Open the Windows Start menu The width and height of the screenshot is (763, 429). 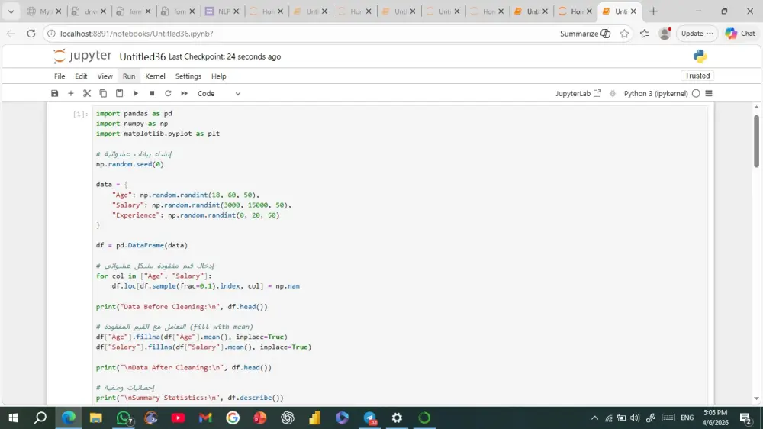click(x=13, y=418)
